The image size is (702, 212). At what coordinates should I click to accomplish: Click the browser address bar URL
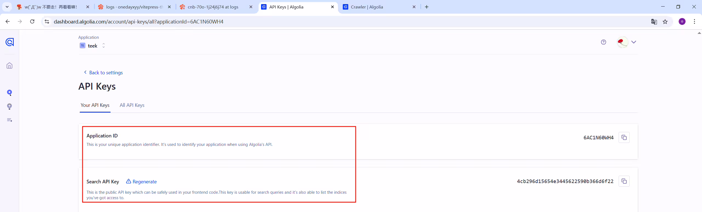coord(138,22)
